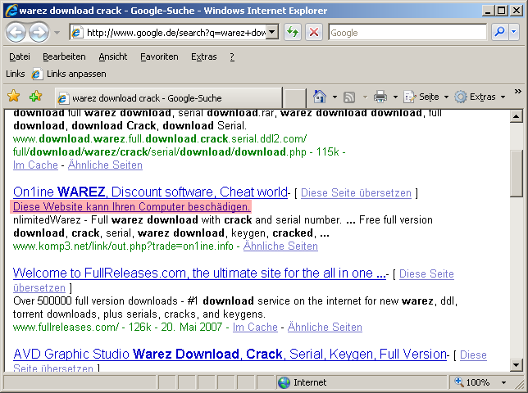Open search provider options dropdown
The image size is (528, 393).
coord(513,32)
